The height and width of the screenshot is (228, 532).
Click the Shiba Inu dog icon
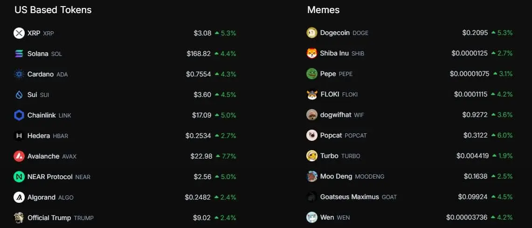click(x=312, y=53)
